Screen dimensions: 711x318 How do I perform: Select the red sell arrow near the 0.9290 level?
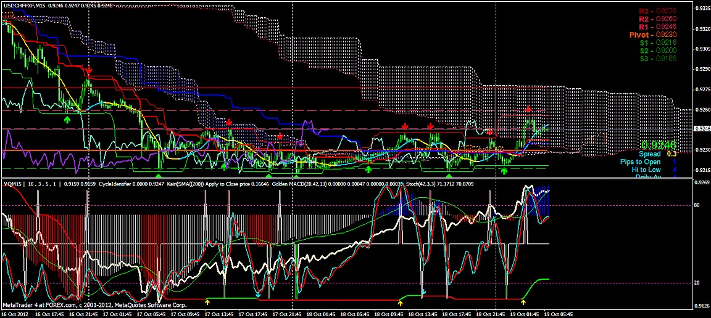tap(89, 71)
